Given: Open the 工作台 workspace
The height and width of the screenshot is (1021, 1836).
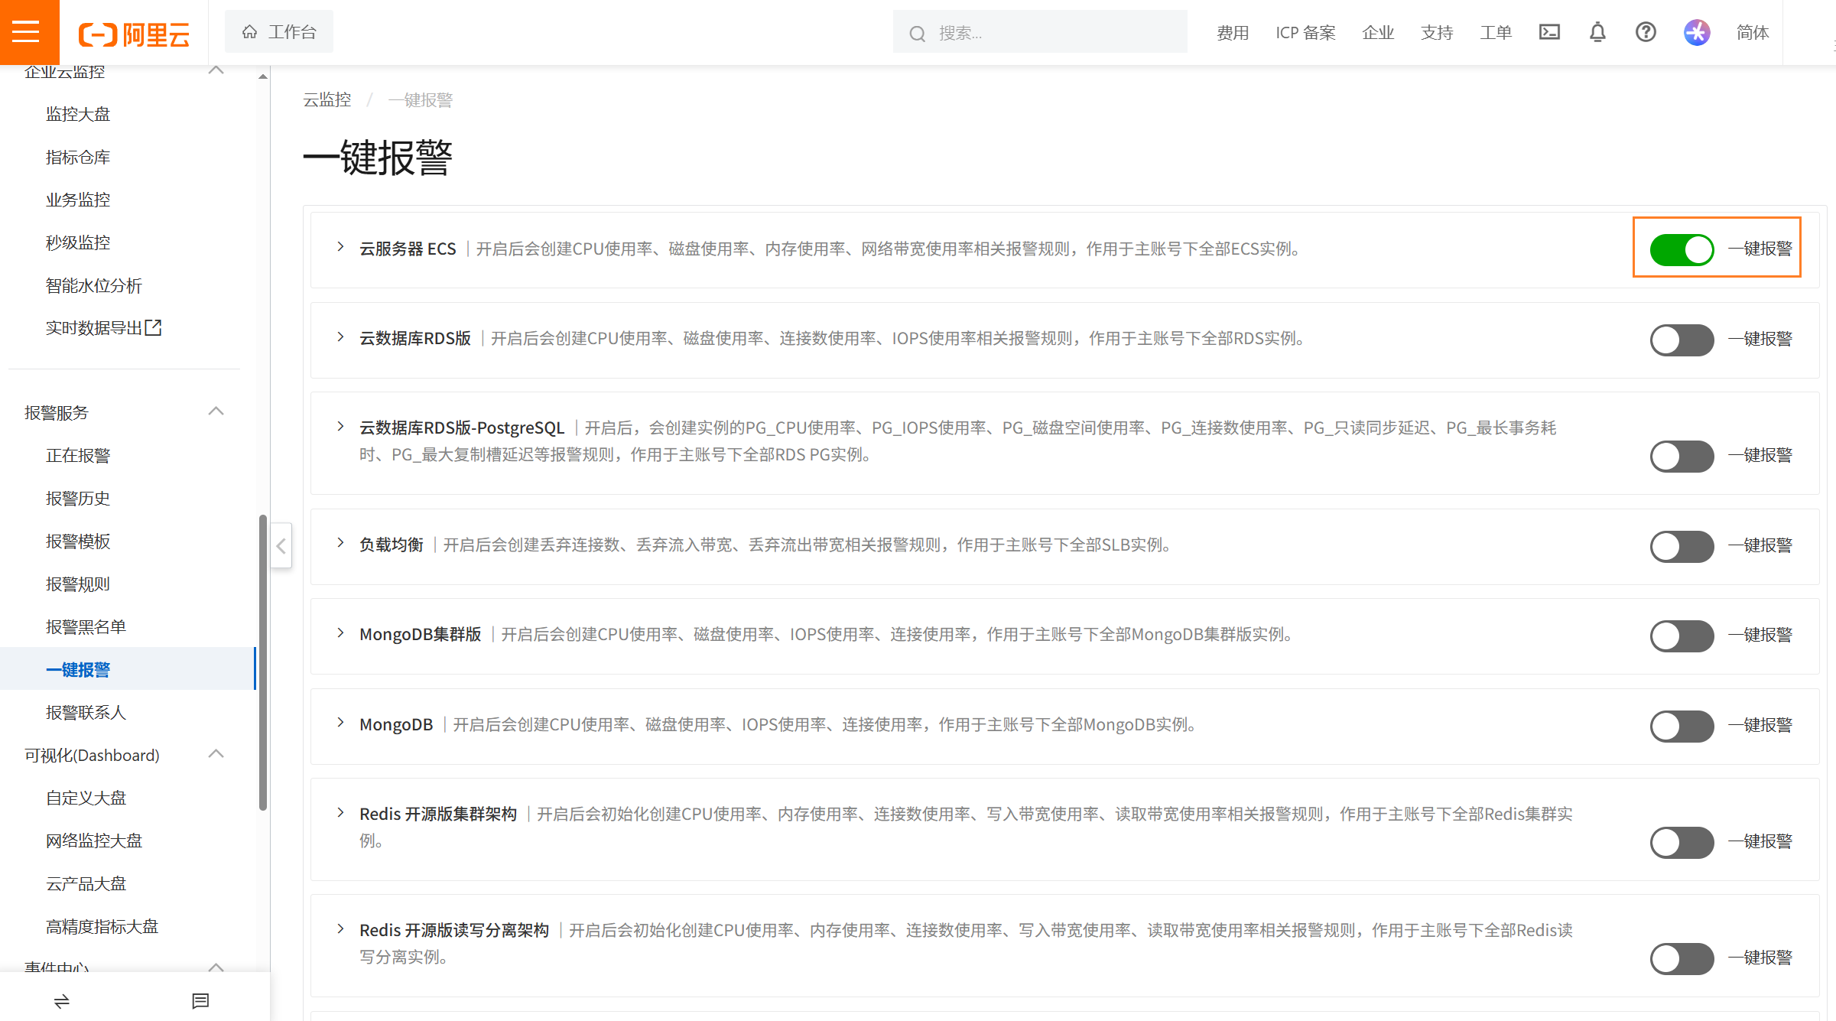Looking at the screenshot, I should 279,31.
